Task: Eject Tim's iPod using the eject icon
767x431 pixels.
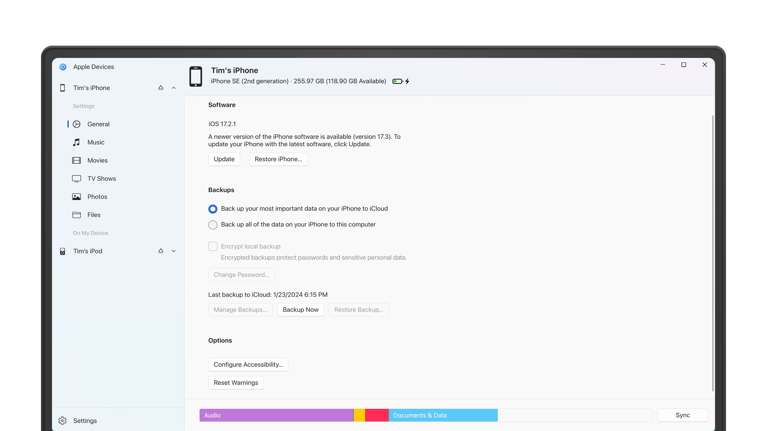Action: click(161, 251)
